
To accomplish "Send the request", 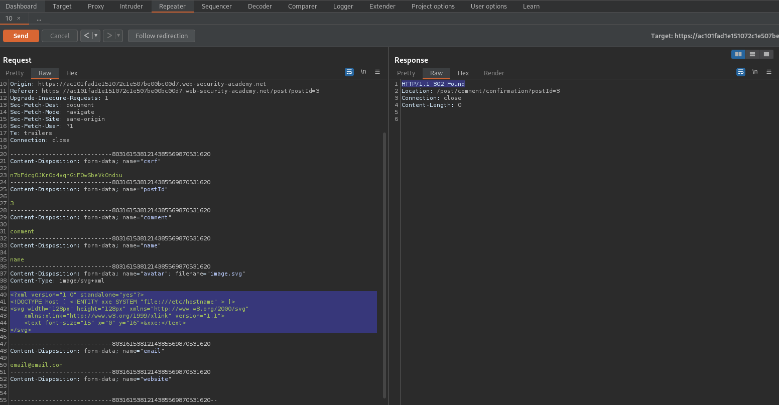I will [x=21, y=36].
